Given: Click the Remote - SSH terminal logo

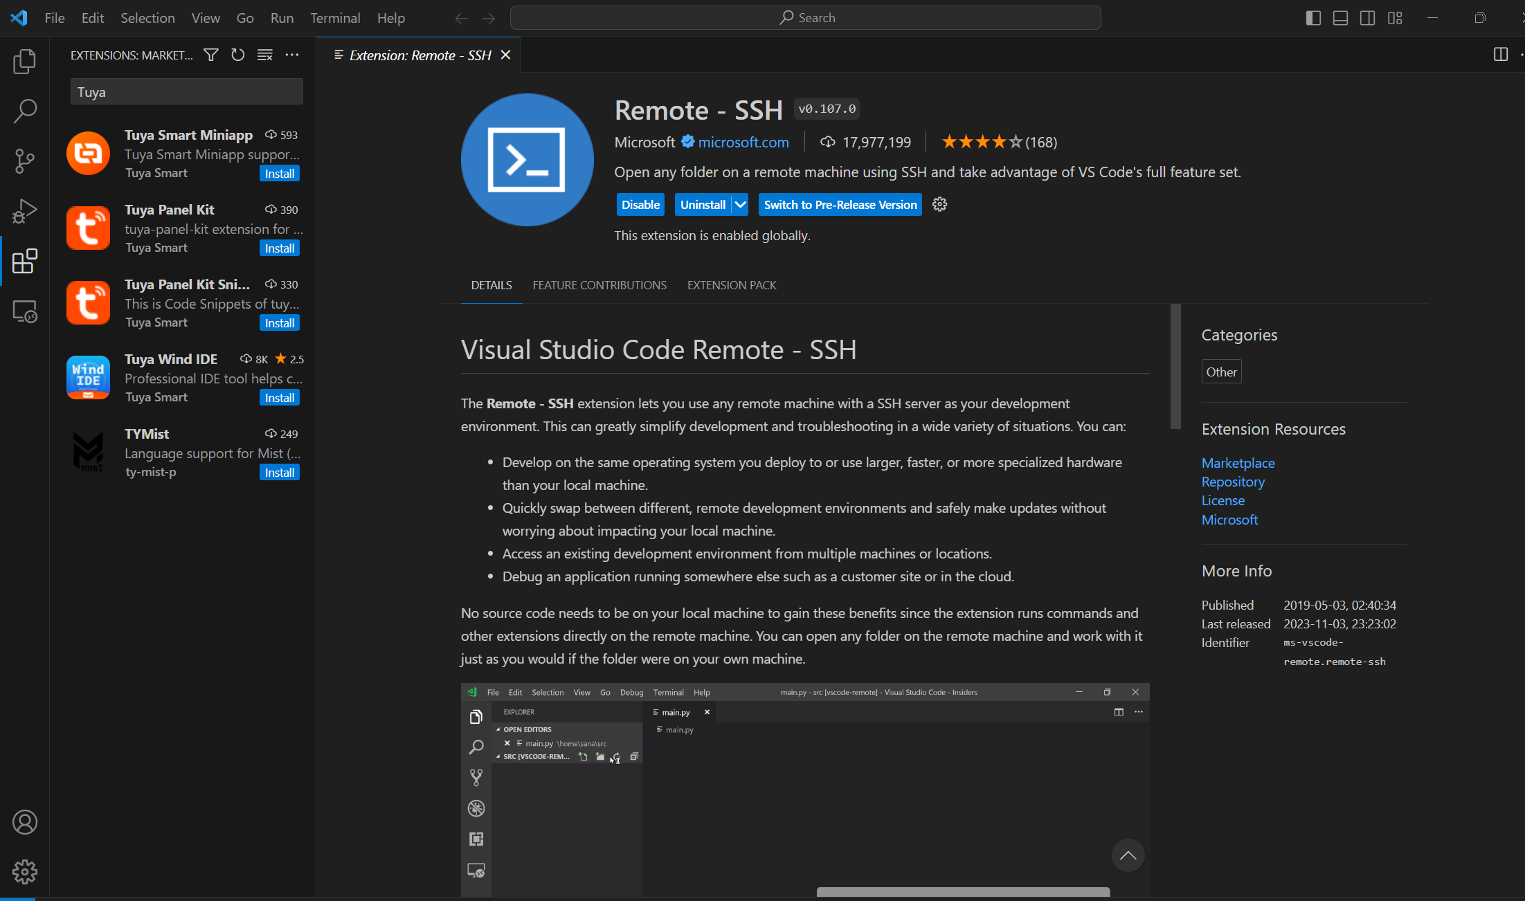Looking at the screenshot, I should click(527, 160).
